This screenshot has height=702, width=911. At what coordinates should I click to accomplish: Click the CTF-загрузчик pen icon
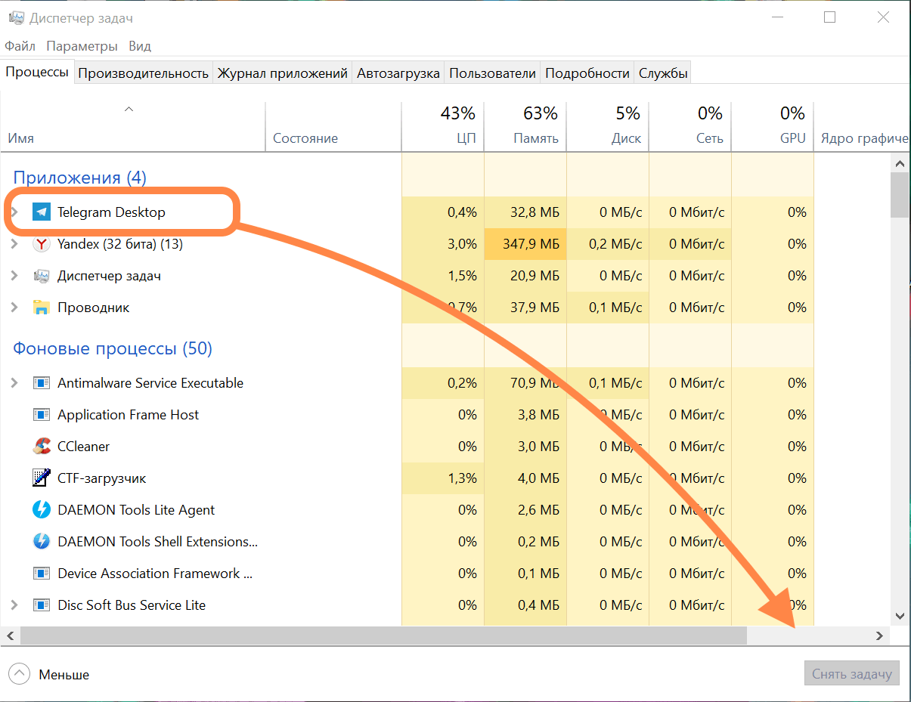click(42, 478)
